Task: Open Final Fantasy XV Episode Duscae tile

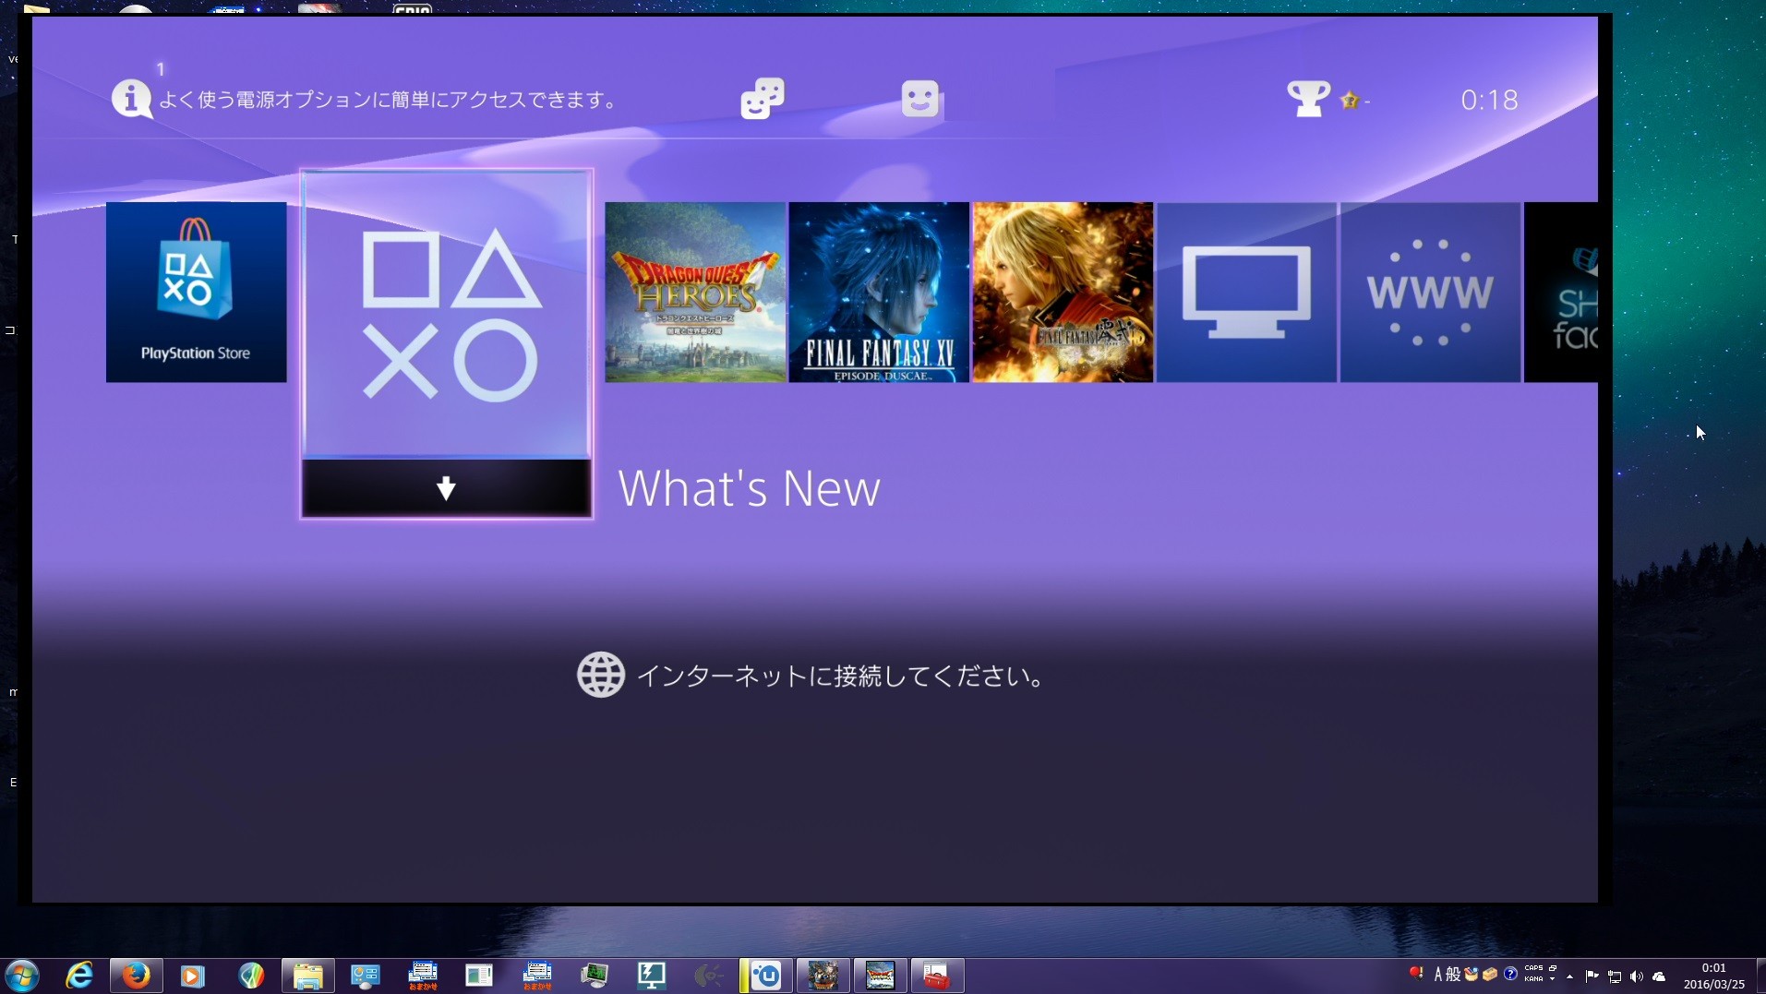Action: coord(879,292)
